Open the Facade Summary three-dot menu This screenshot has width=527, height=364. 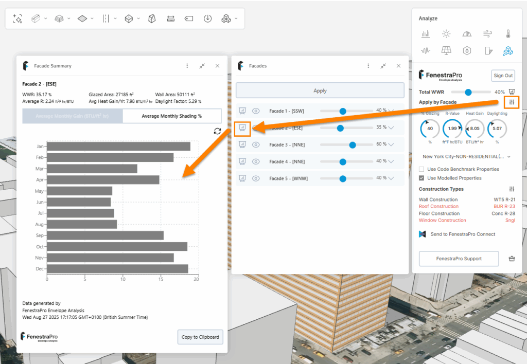(x=187, y=66)
